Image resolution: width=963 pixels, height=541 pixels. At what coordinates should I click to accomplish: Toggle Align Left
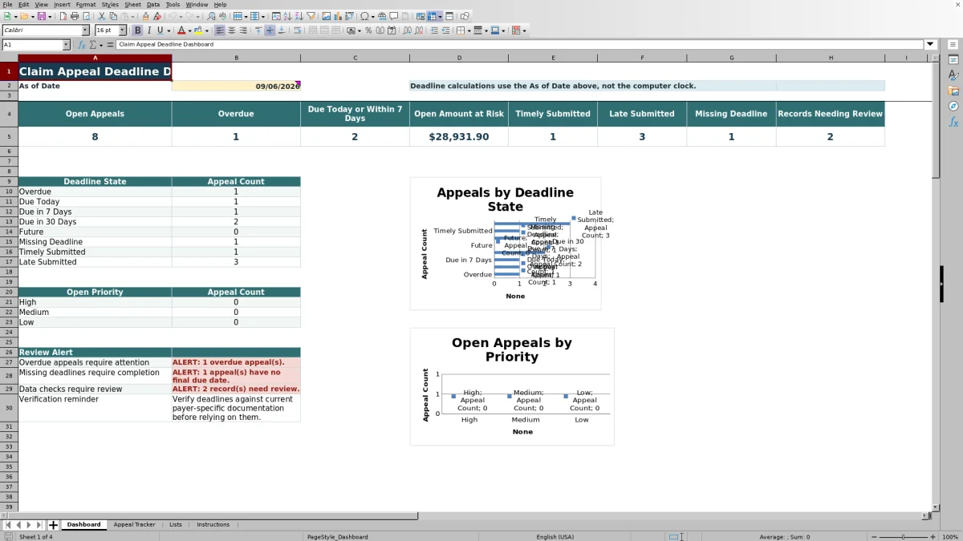pyautogui.click(x=220, y=30)
